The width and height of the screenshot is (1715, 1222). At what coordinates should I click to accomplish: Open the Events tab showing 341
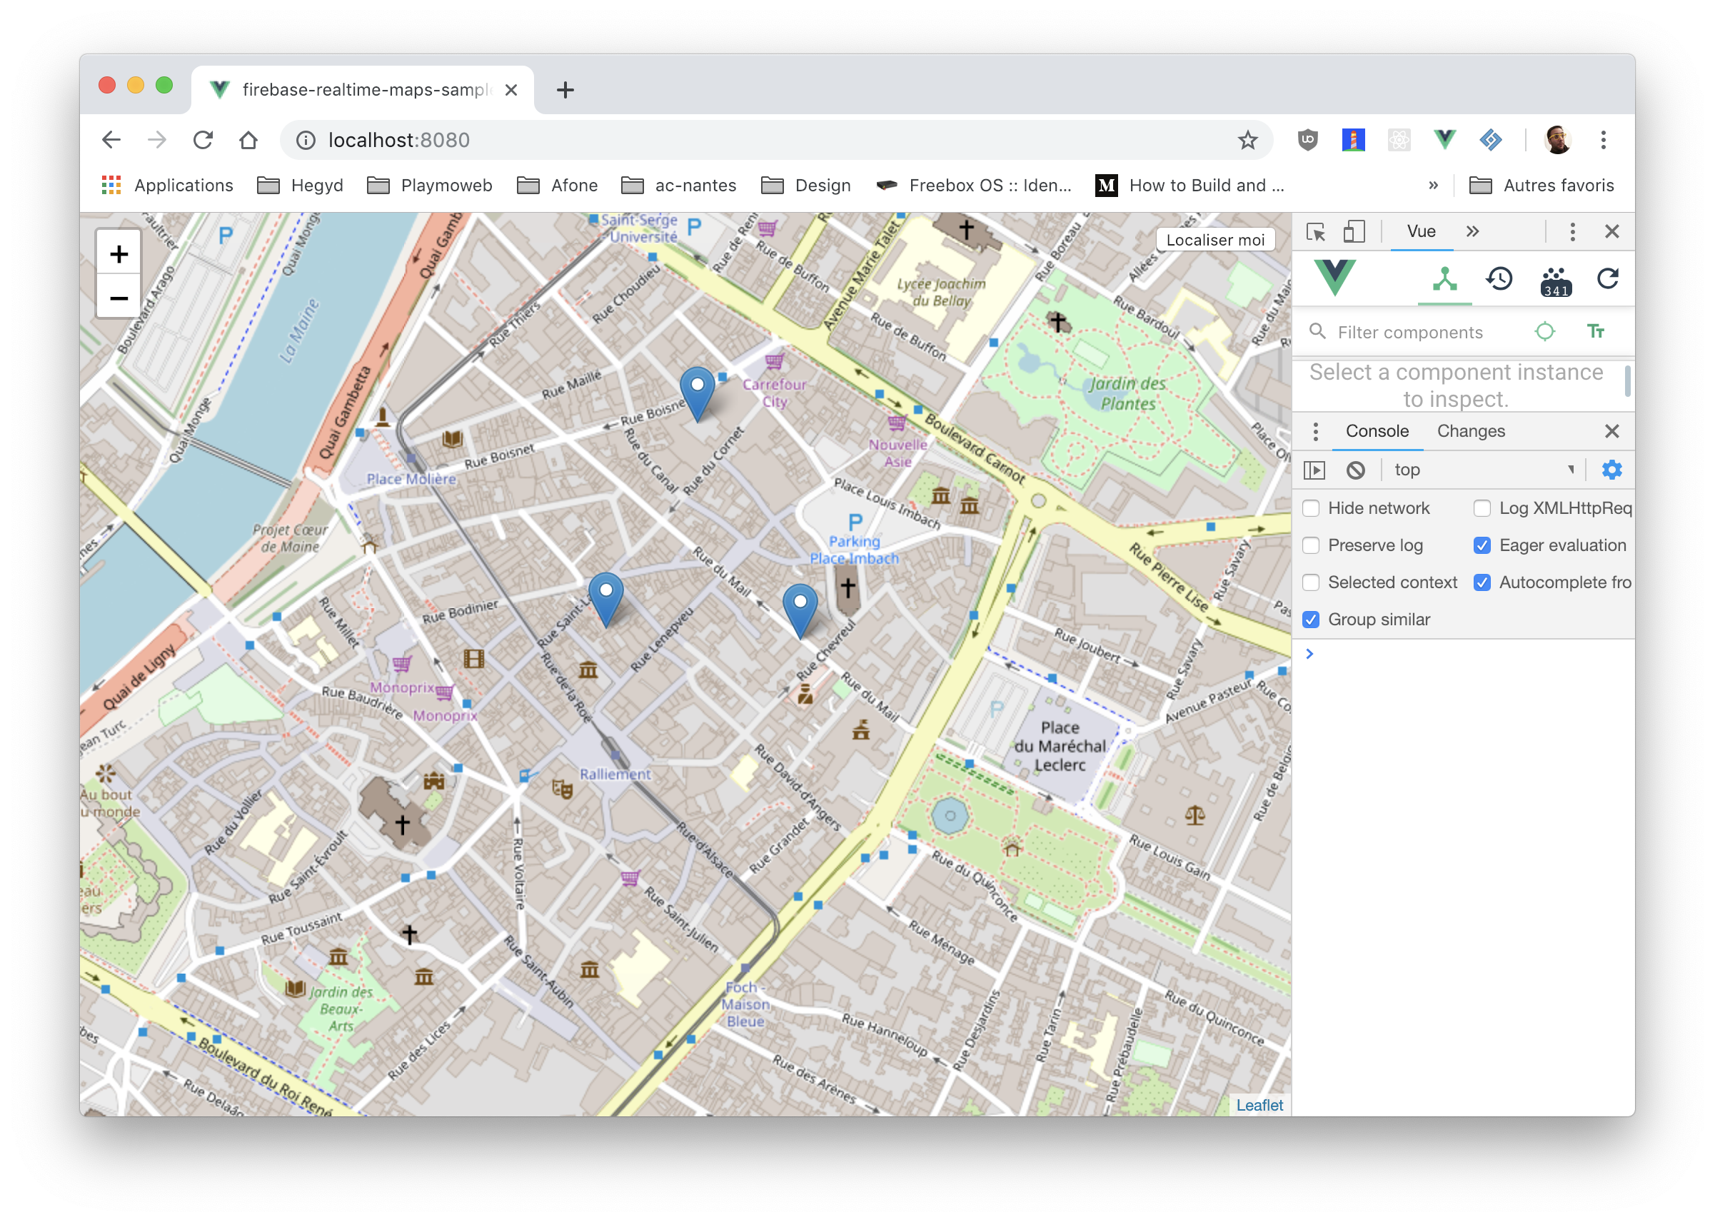[1555, 281]
